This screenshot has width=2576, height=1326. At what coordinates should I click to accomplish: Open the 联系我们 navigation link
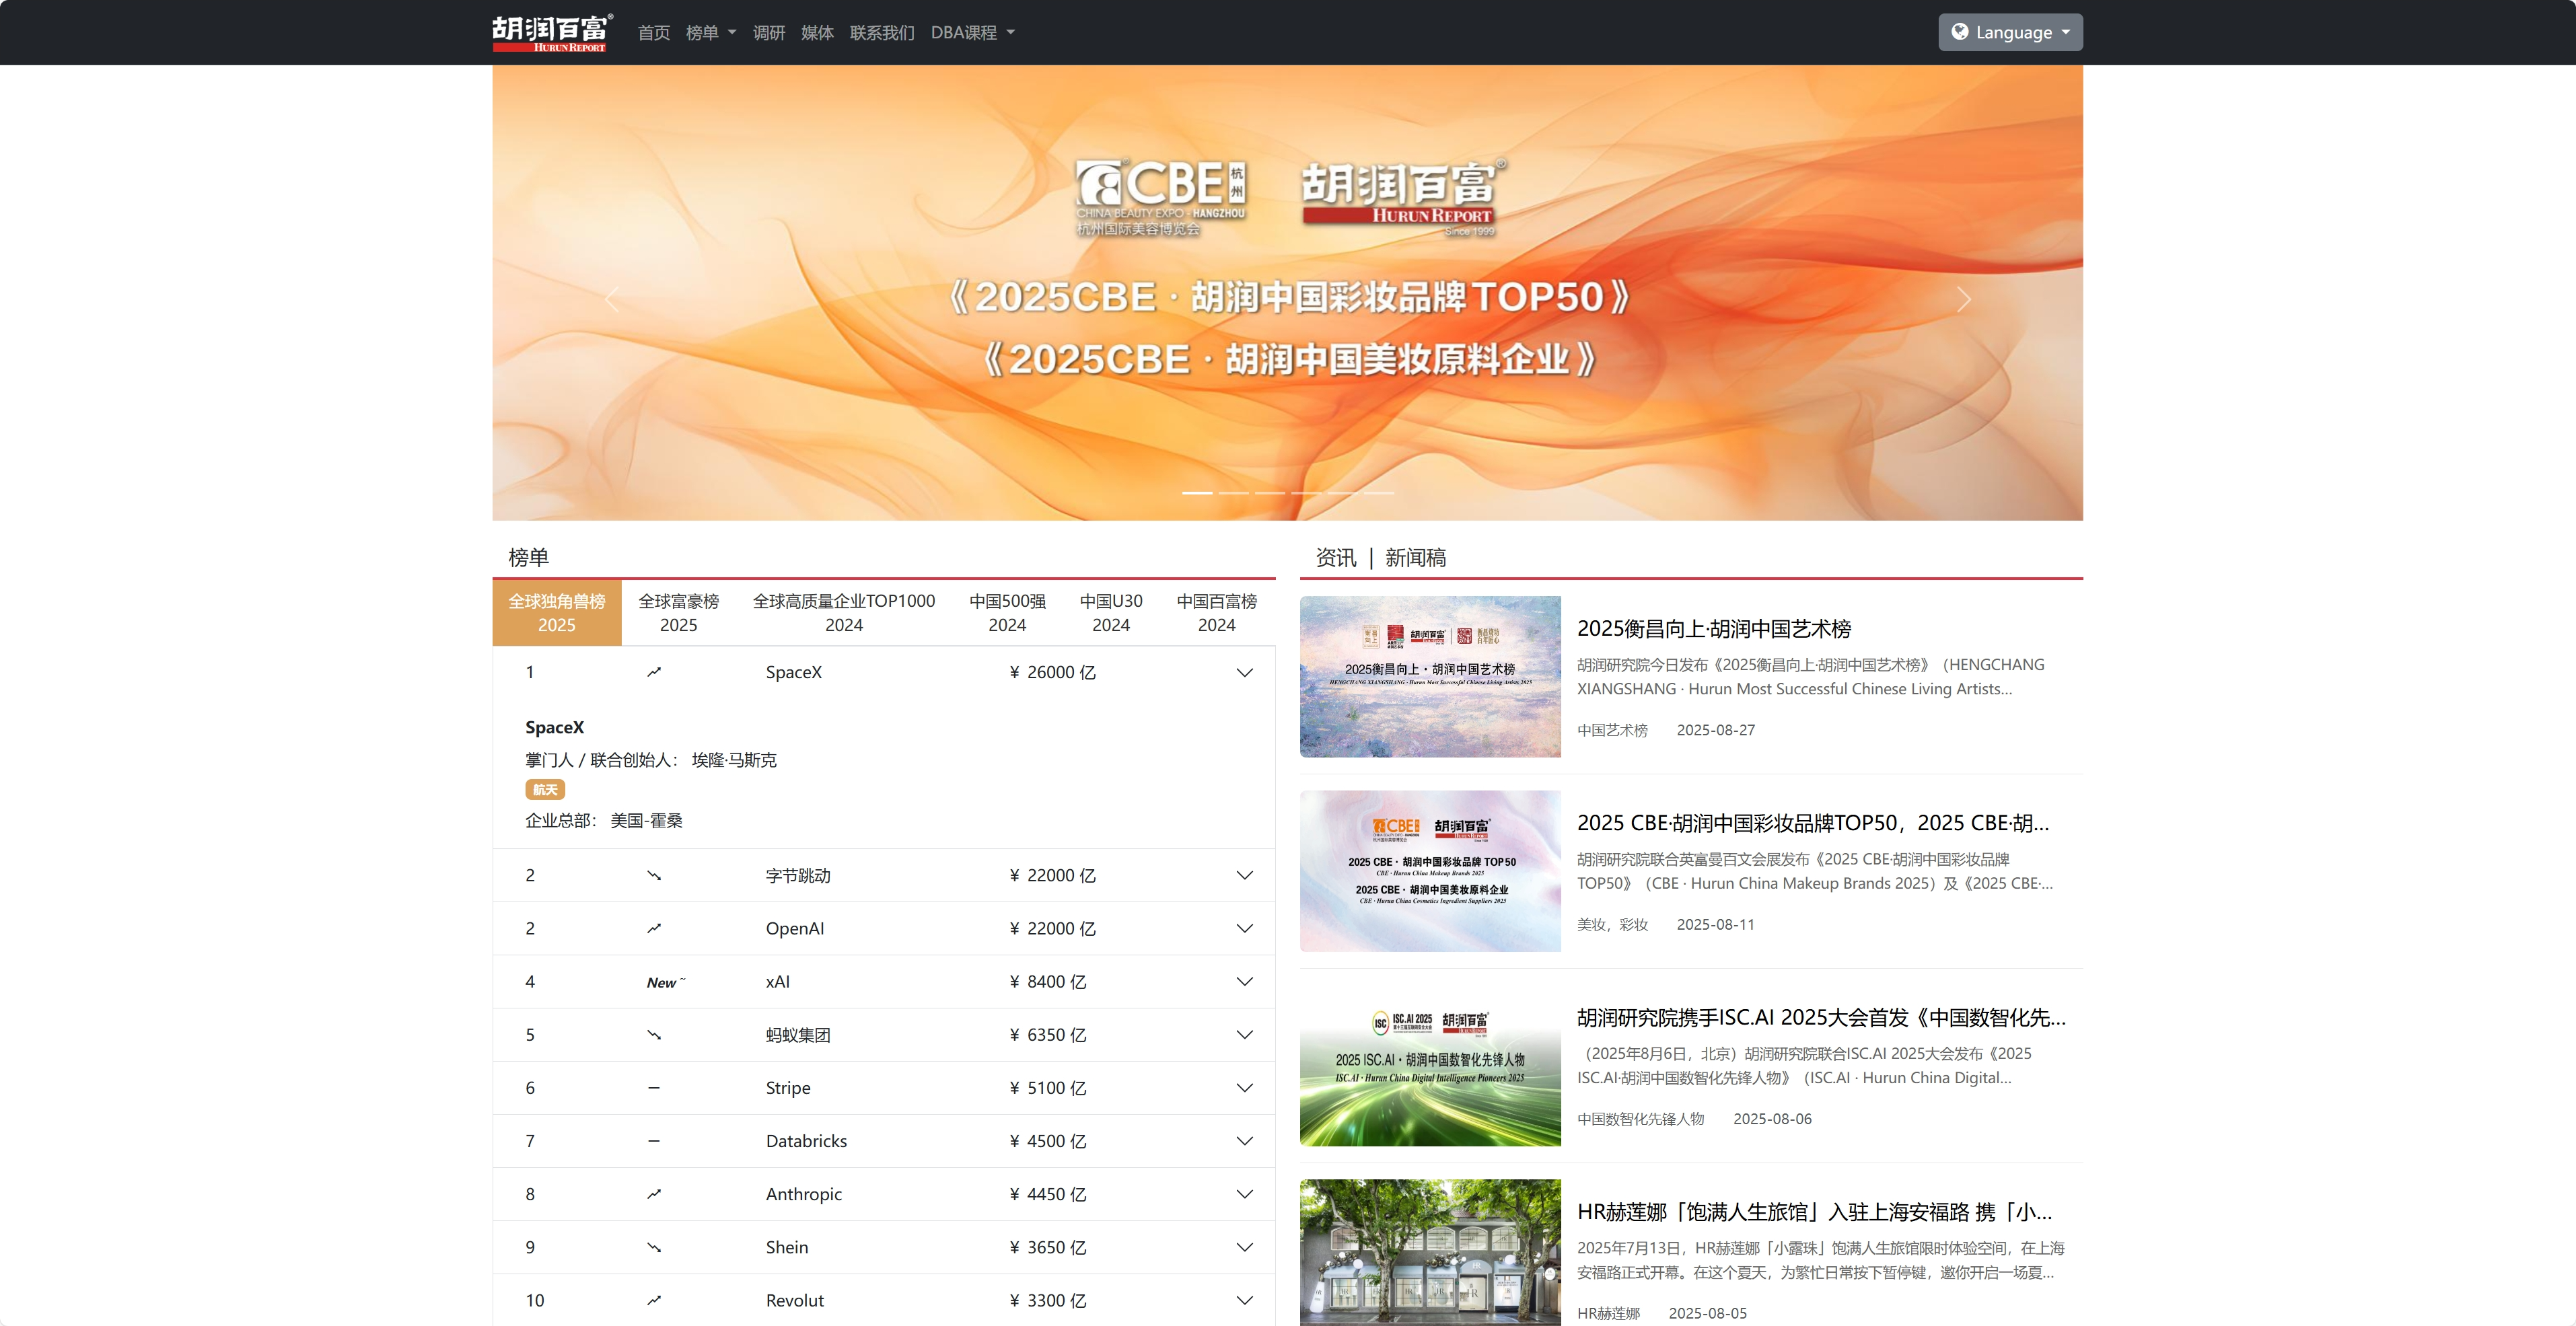(882, 33)
